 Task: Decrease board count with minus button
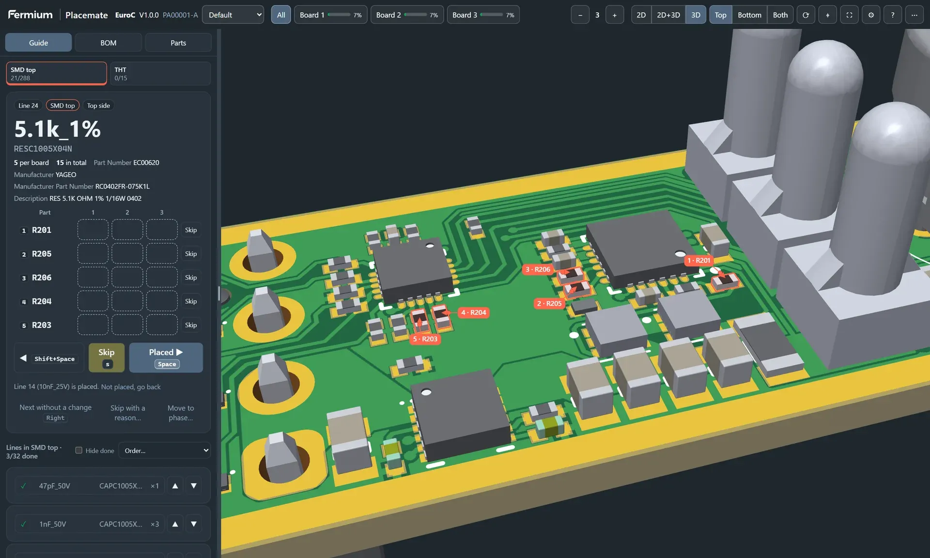pos(580,15)
